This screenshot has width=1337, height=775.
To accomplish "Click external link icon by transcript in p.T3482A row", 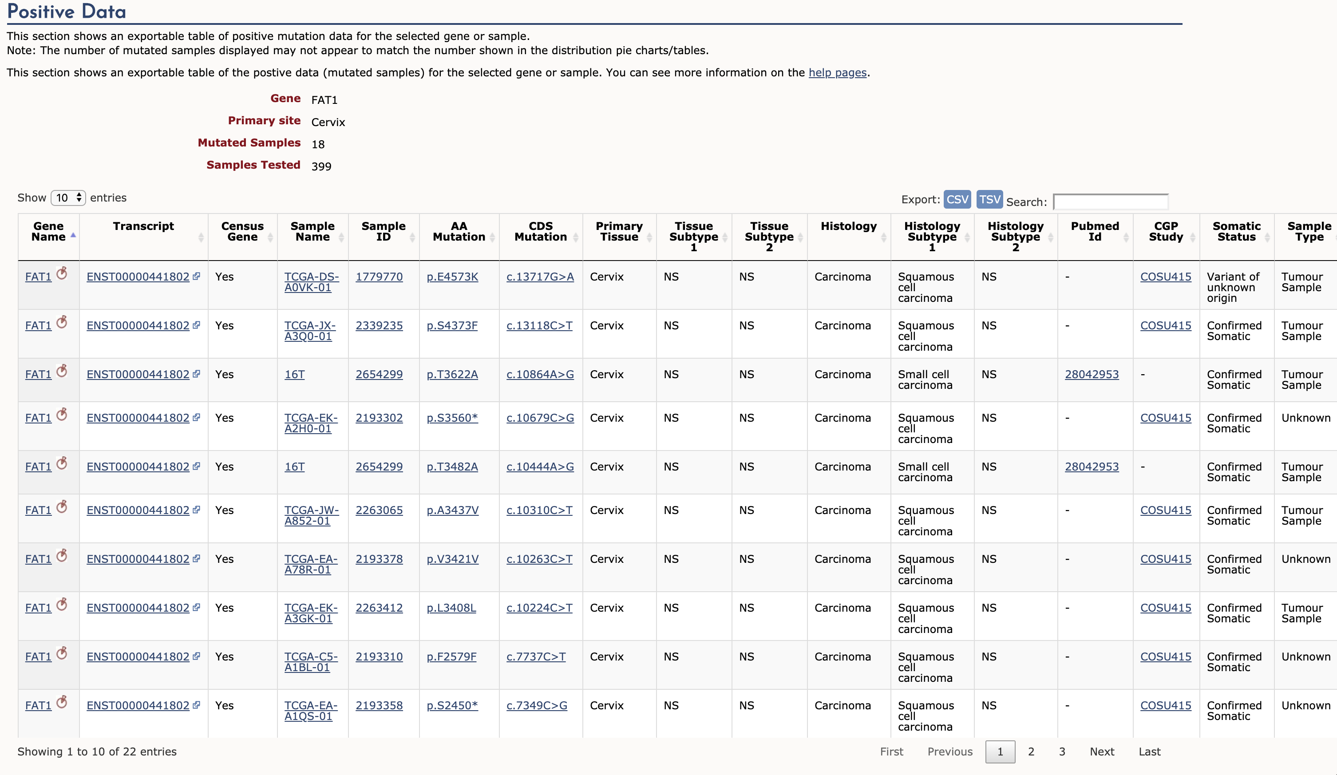I will [196, 466].
